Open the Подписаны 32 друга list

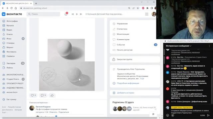123,102
